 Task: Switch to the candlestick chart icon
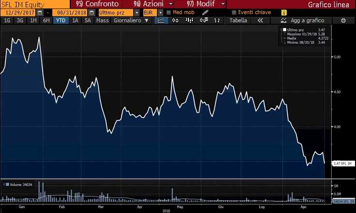coord(175,20)
